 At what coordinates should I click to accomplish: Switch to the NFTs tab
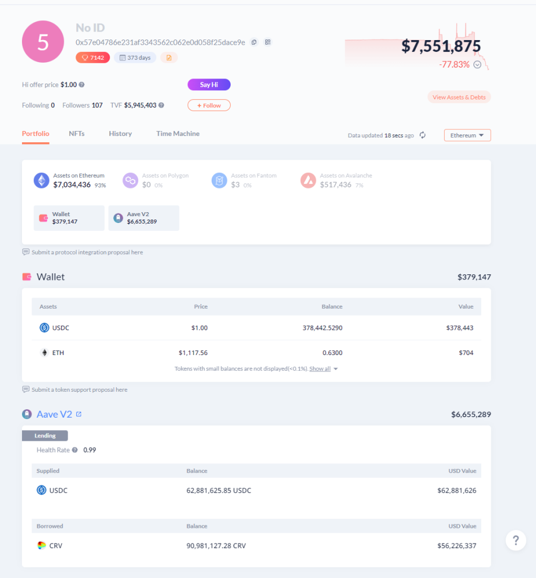click(x=77, y=133)
